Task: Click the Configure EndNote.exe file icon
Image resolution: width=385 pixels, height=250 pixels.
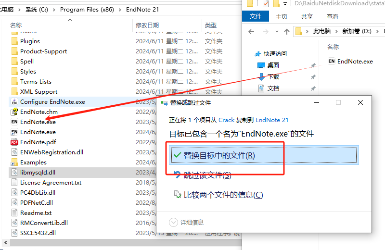Action: point(14,102)
